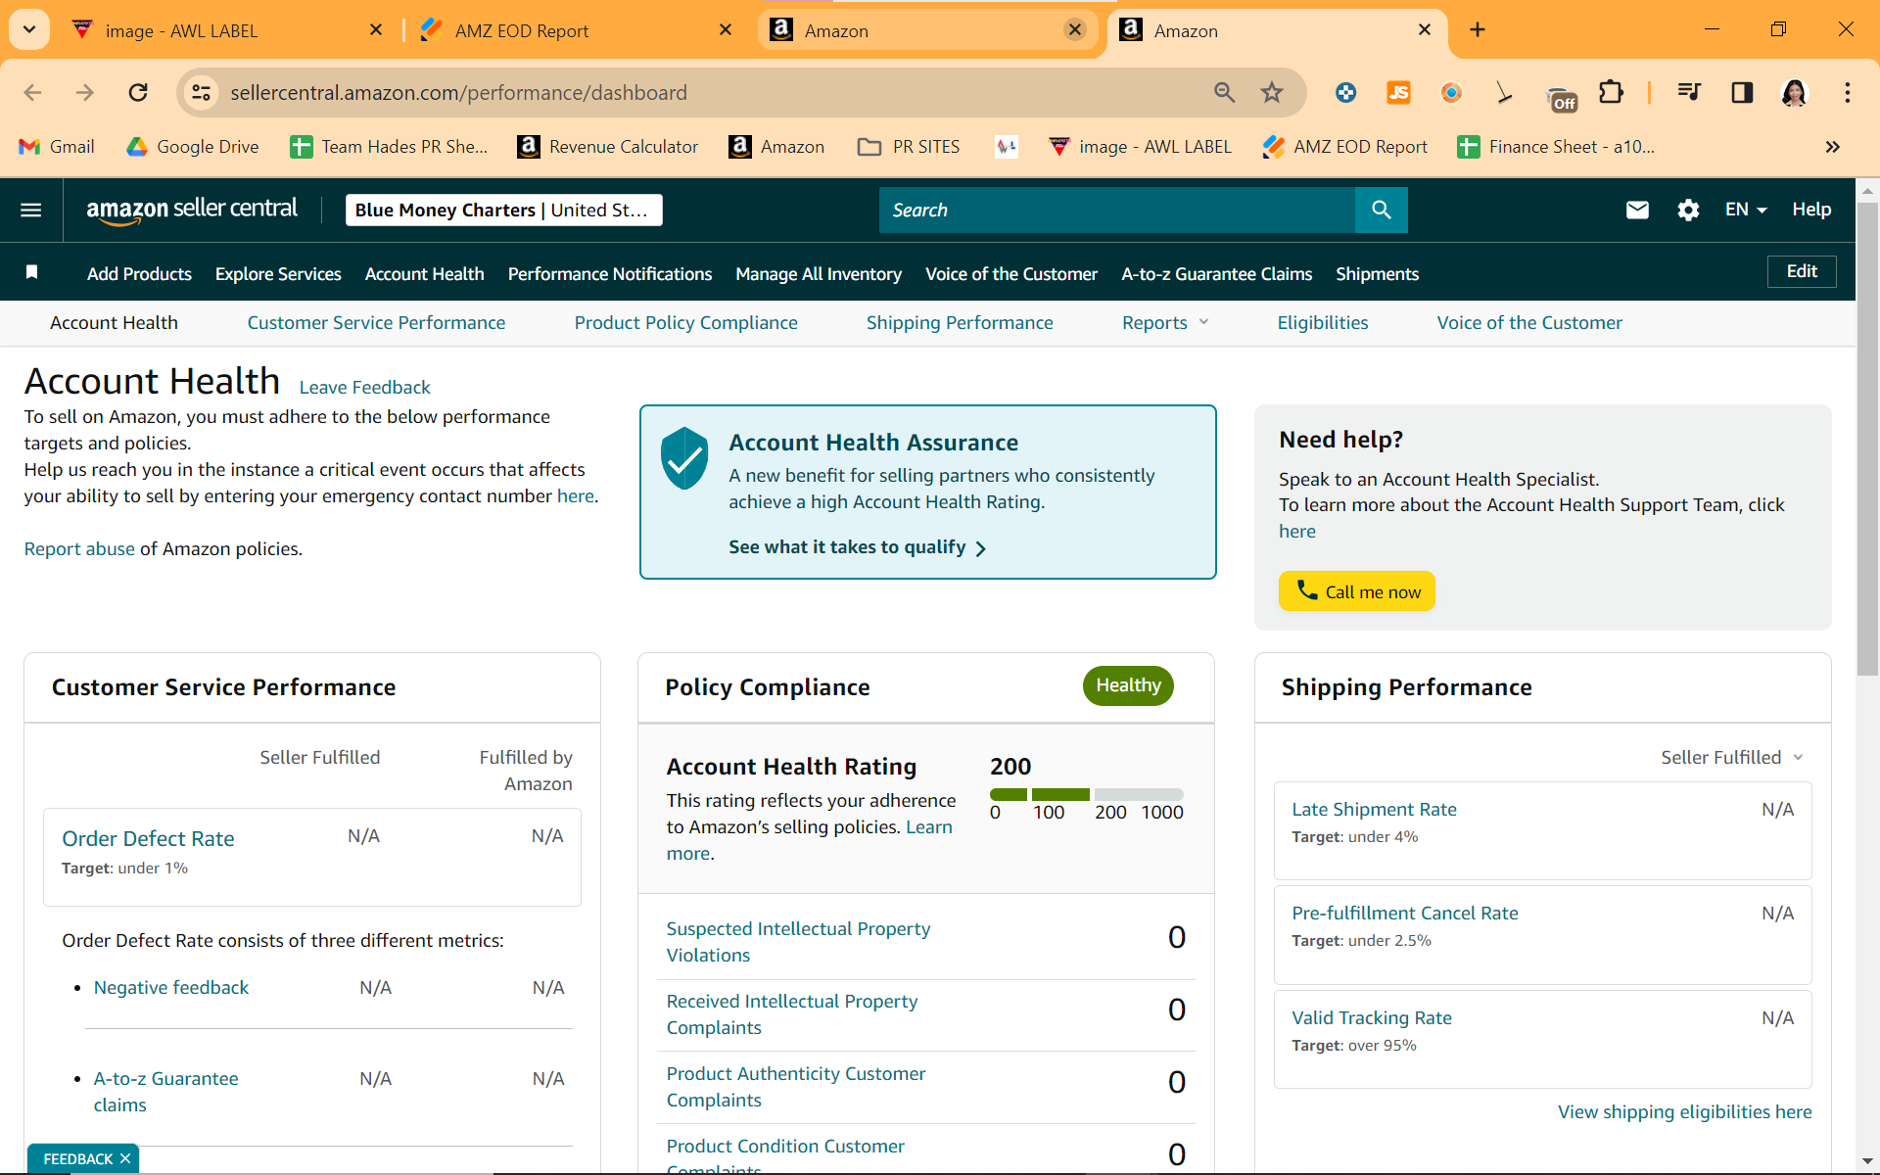
Task: Click the Healthy status badge
Action: point(1128,685)
